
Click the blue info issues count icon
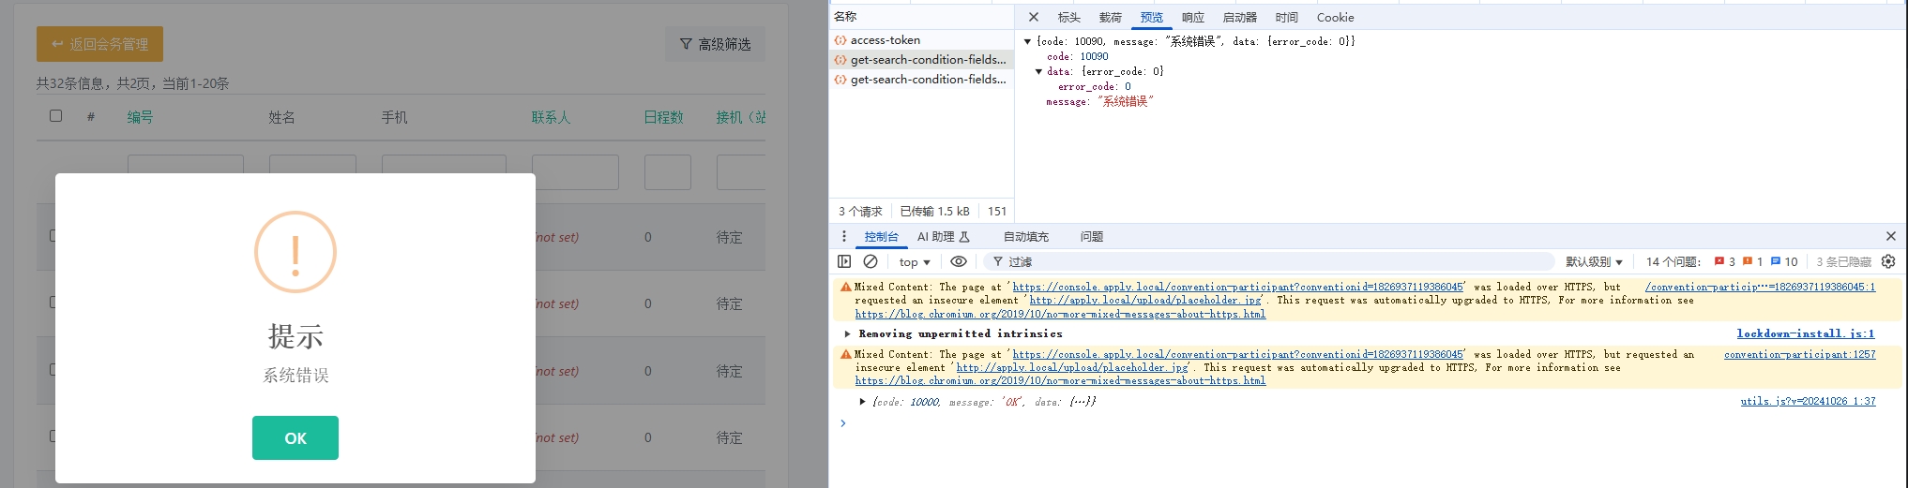(x=1783, y=262)
